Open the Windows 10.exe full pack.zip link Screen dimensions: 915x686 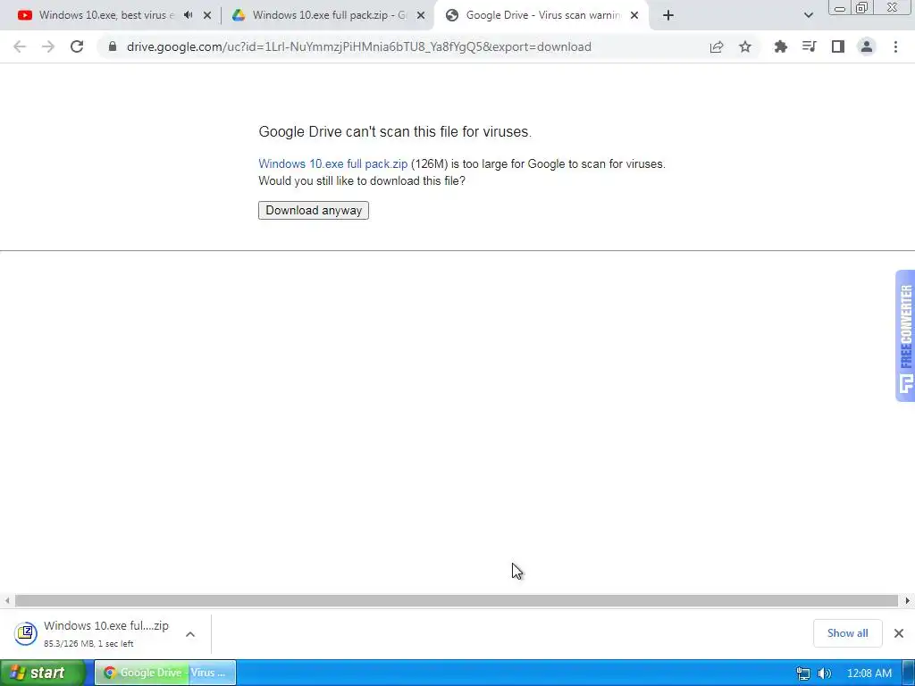click(x=332, y=164)
